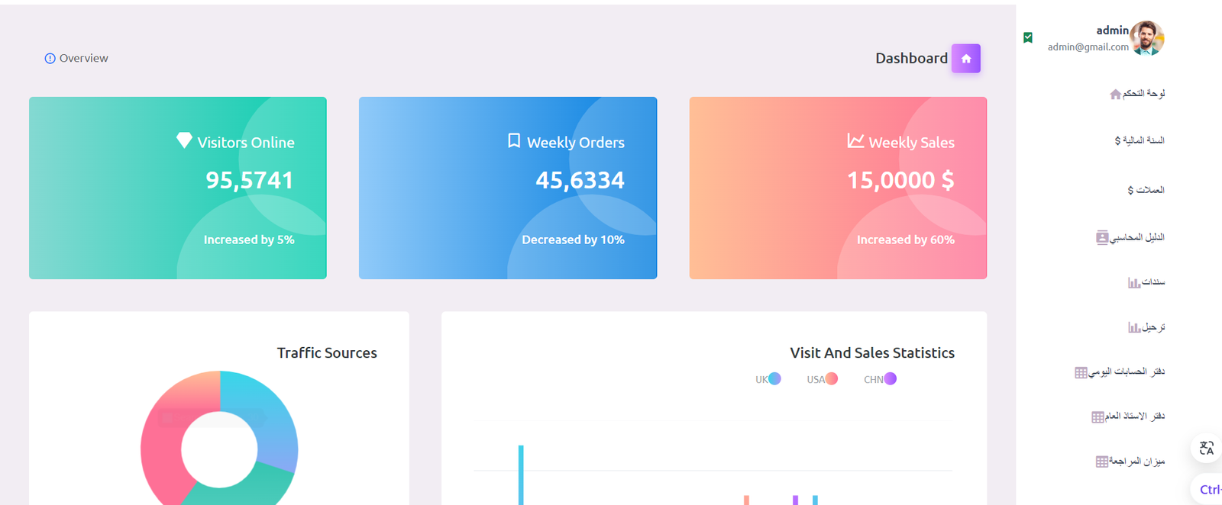This screenshot has height=505, width=1222.
Task: Expand the العملات sidebar section
Action: coord(1146,190)
